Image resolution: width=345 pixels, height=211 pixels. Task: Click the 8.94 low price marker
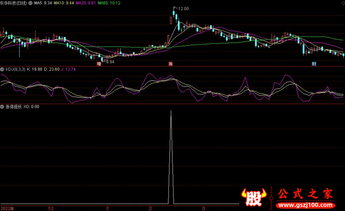(109, 62)
